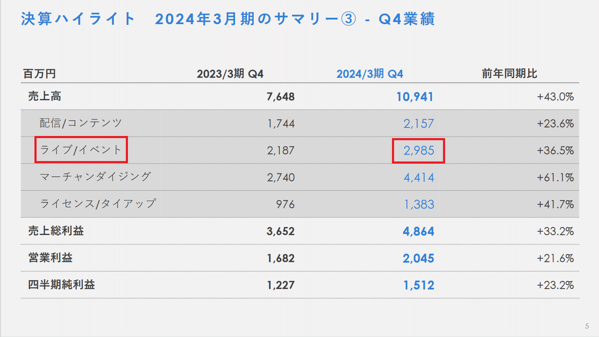
Task: Select the growth rate +43.0%
Action: [556, 95]
